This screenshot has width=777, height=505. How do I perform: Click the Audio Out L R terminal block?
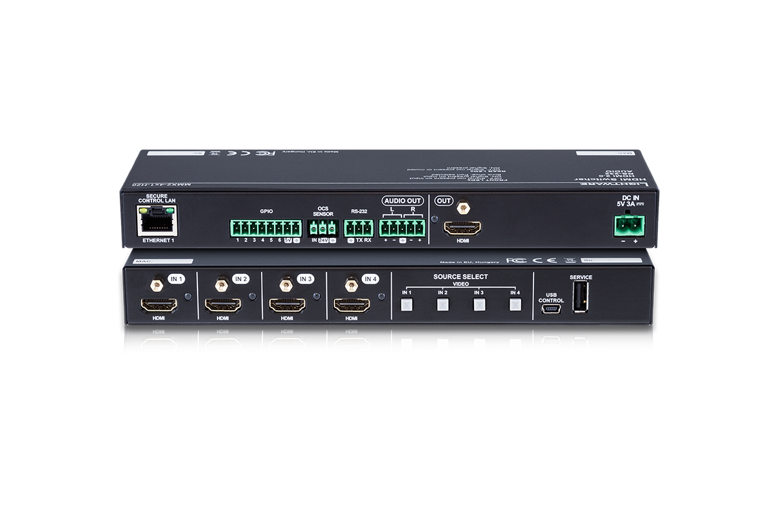tap(401, 227)
